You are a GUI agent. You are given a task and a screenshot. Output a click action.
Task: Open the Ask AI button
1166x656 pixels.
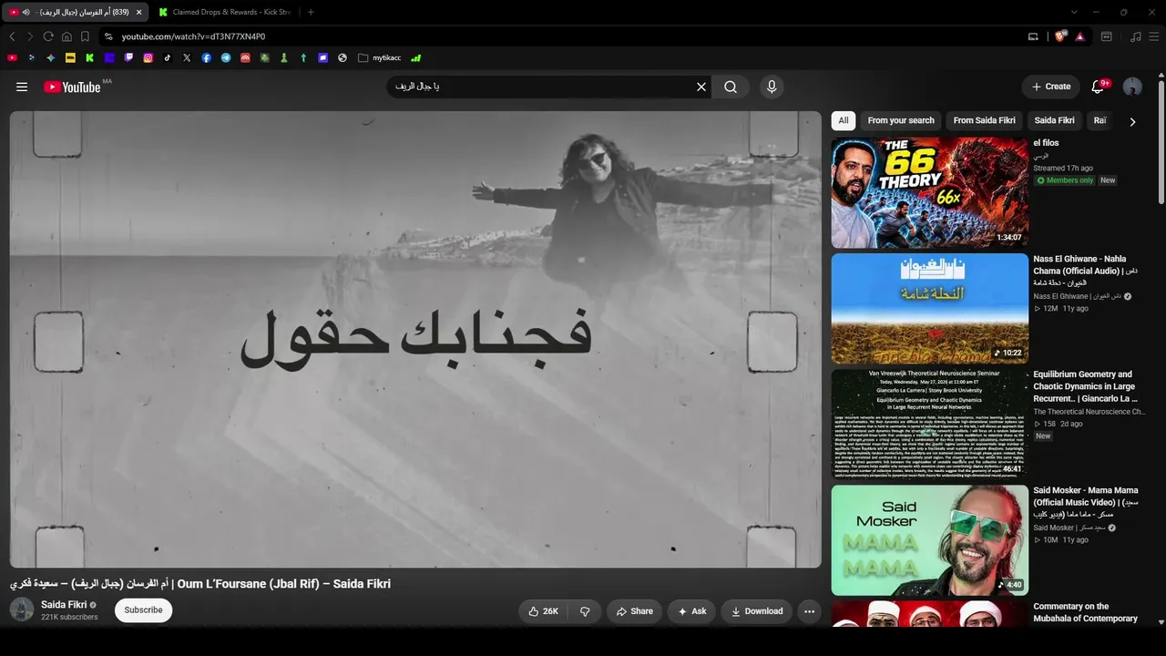point(691,611)
